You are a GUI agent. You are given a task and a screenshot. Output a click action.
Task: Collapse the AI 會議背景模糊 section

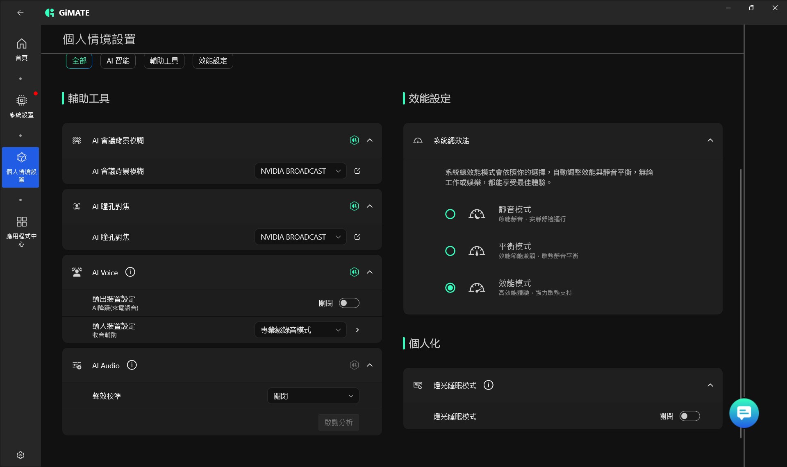click(370, 140)
